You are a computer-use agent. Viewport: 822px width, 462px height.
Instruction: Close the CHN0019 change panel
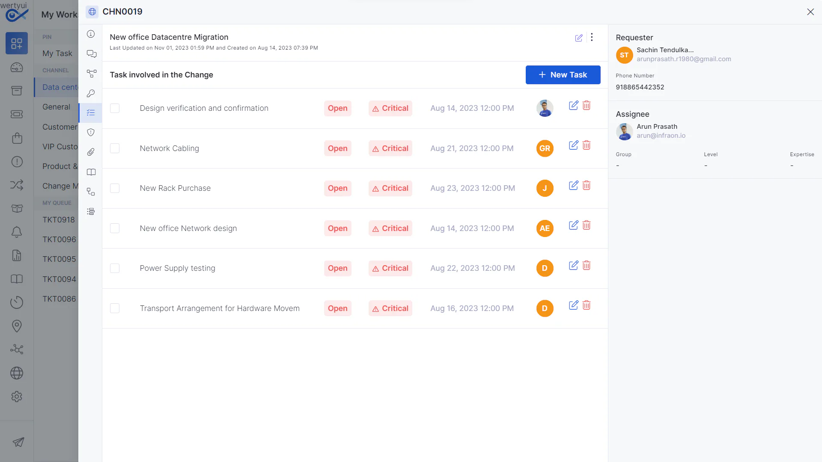pos(810,12)
